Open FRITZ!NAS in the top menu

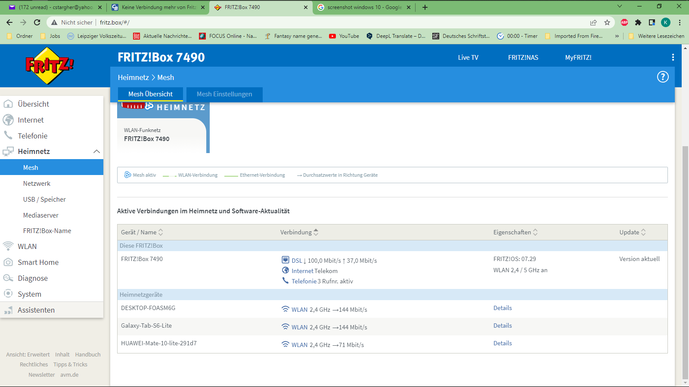pos(523,58)
